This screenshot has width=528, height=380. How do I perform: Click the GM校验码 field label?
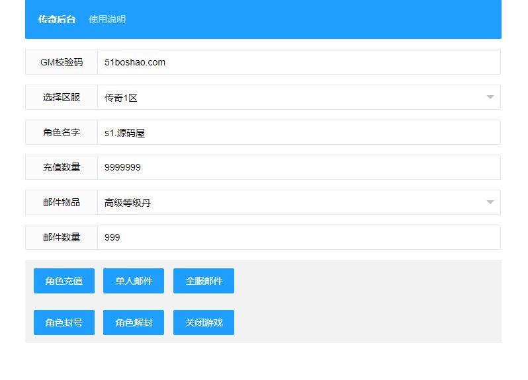[x=62, y=62]
